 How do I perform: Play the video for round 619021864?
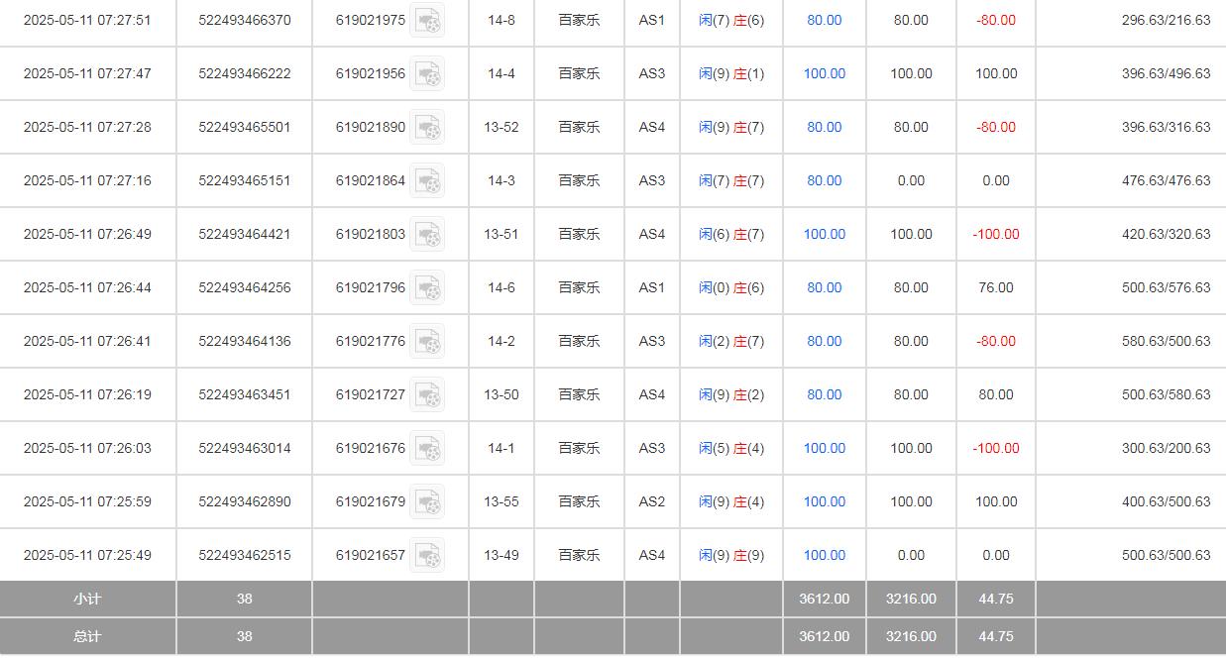(x=428, y=180)
